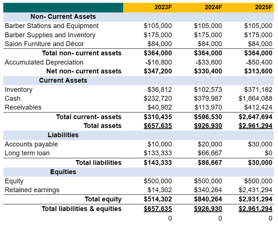Select net non-current assets value $330,400

coord(208,71)
